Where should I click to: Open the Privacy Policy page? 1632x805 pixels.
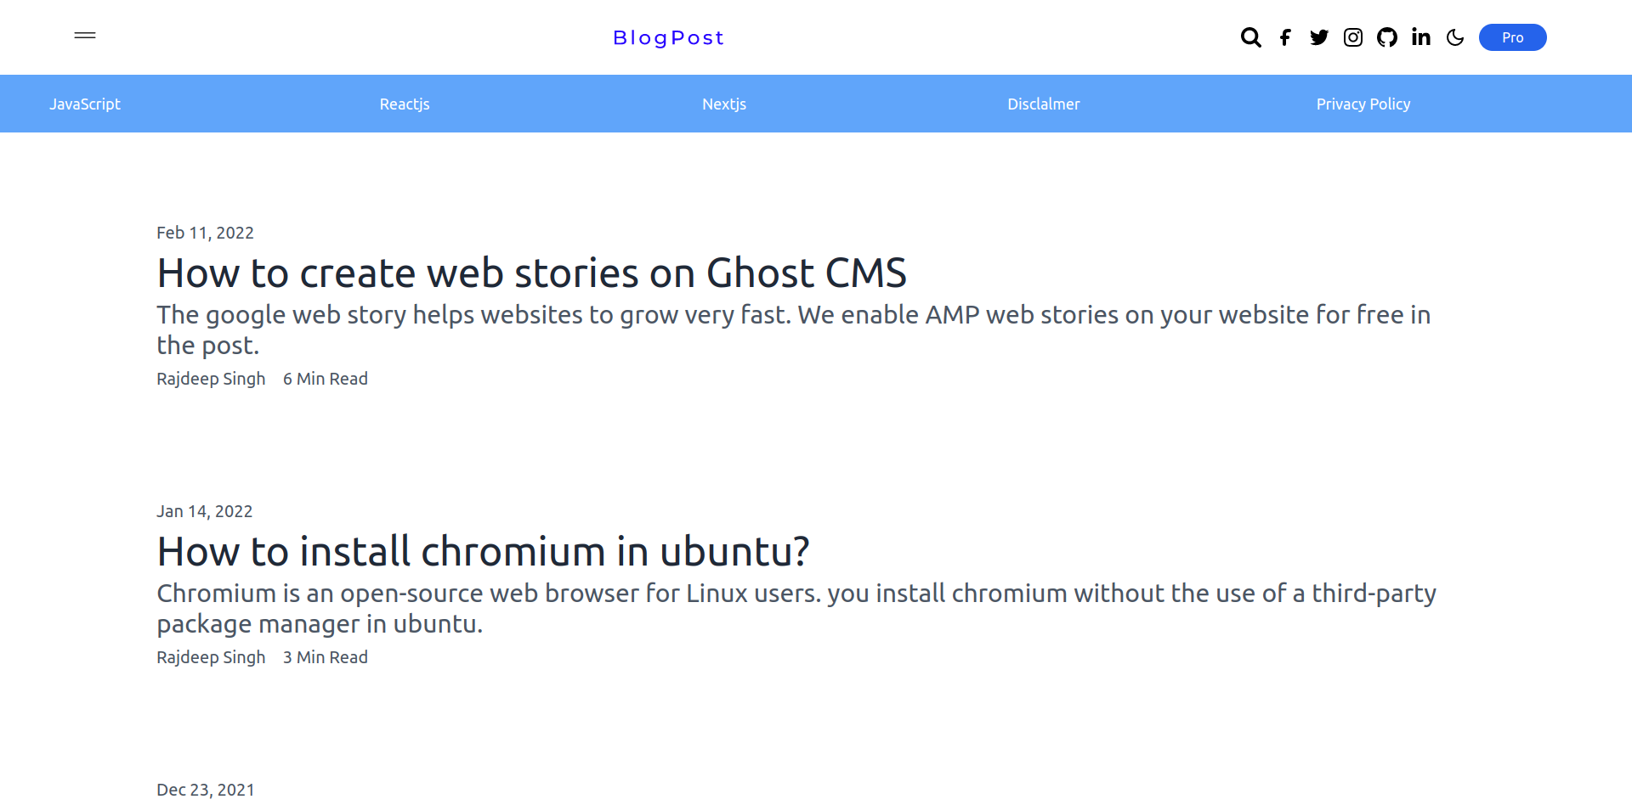(1363, 104)
